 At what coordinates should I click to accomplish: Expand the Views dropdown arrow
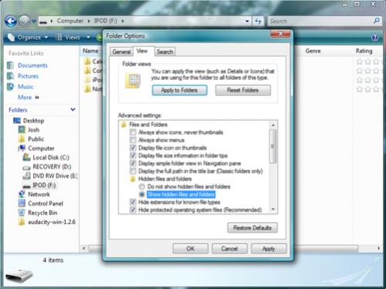point(88,38)
